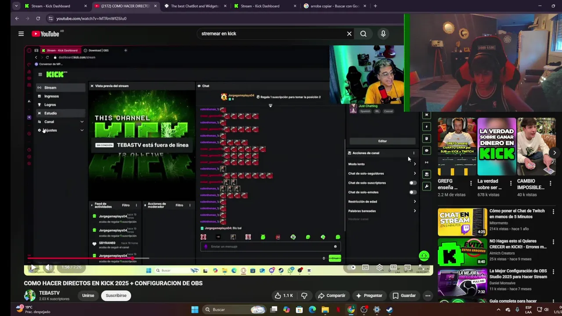Viewport: 562px width, 316px height.
Task: Dislike the video with thumbs-down
Action: (x=304, y=295)
